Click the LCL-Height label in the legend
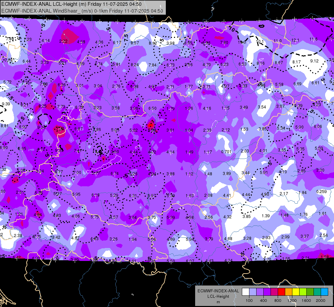The height and width of the screenshot is (307, 334). pos(218,296)
